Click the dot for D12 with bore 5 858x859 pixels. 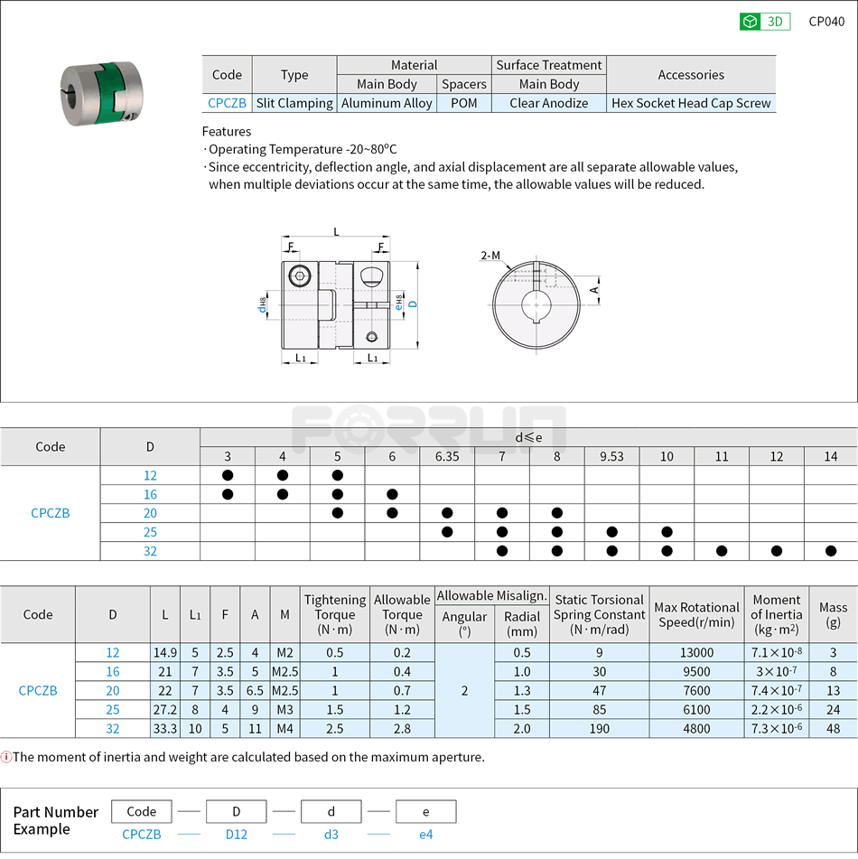point(338,475)
